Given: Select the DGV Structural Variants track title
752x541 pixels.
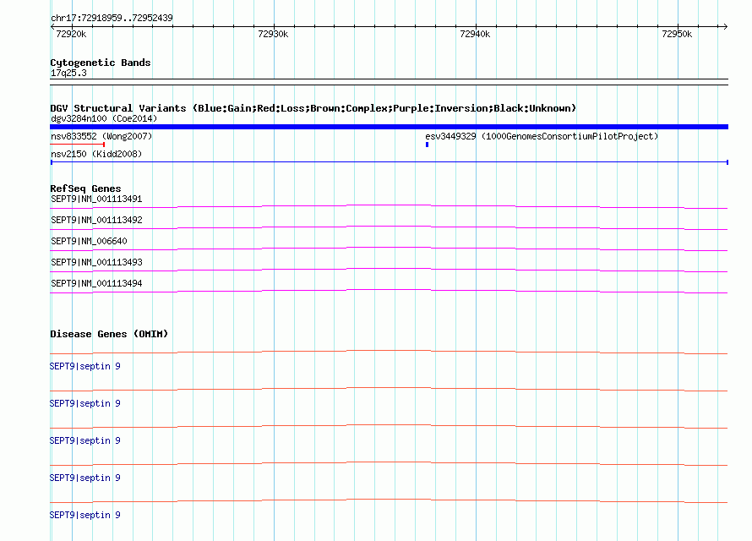Looking at the screenshot, I should [x=313, y=108].
